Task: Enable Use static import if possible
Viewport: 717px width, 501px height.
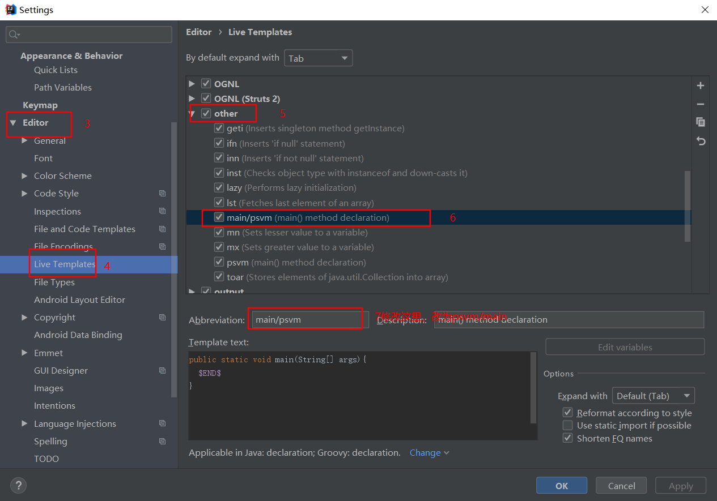Action: (567, 425)
